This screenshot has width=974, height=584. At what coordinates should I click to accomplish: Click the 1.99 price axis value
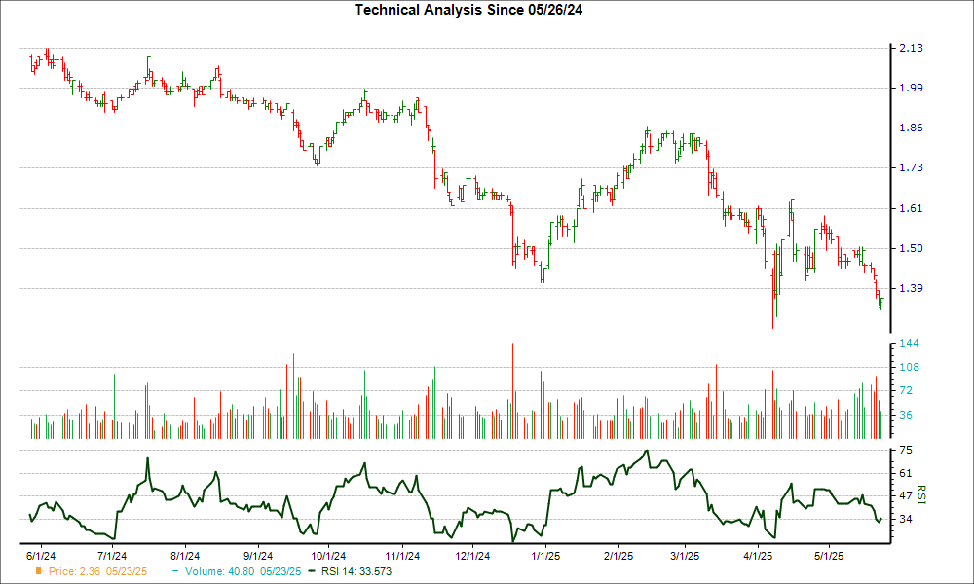pos(912,88)
